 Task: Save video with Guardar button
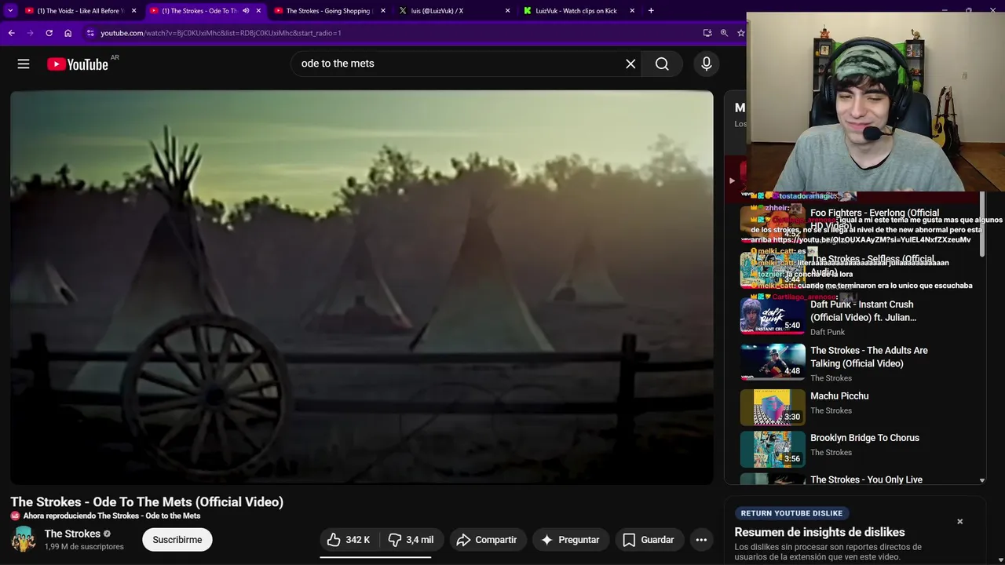(649, 540)
